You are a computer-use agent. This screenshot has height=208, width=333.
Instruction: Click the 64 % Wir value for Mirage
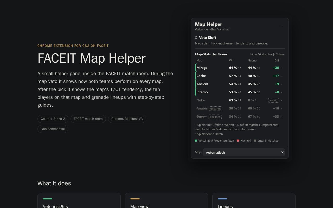coord(233,68)
